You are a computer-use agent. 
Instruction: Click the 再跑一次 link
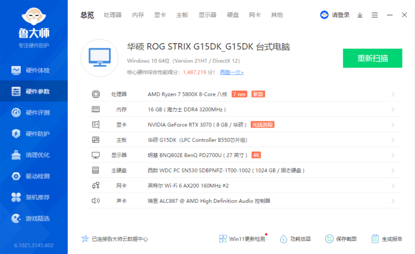(232, 72)
